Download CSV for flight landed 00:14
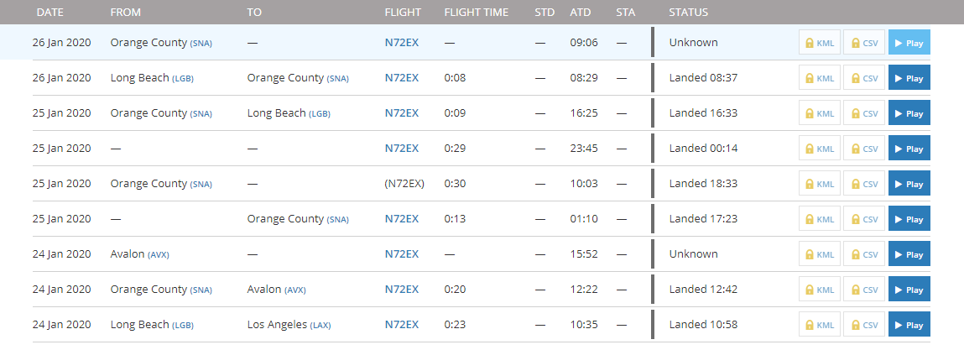 click(864, 149)
